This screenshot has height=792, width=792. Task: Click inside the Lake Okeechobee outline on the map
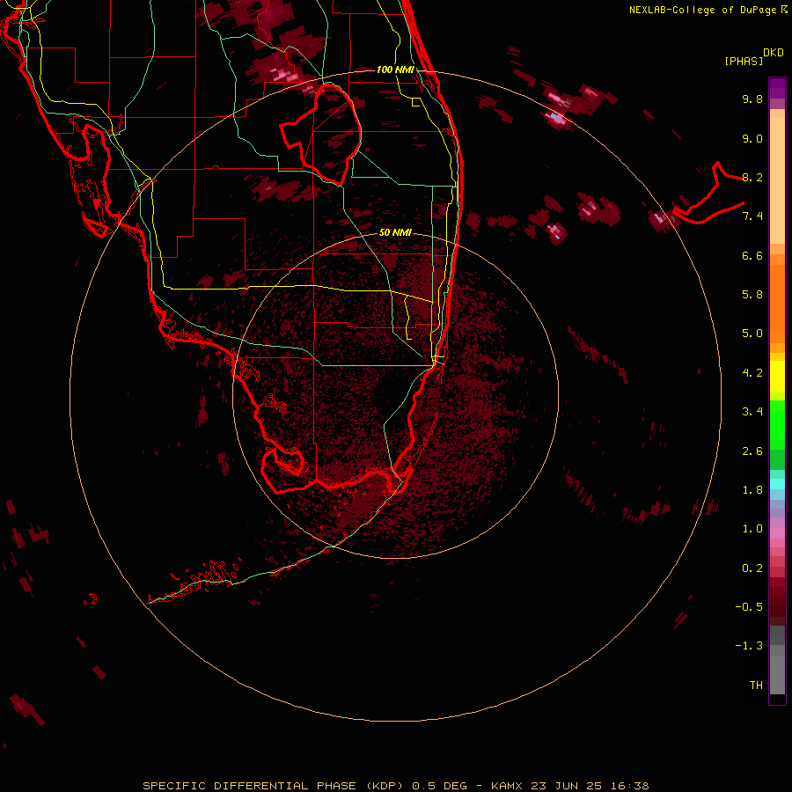[328, 134]
